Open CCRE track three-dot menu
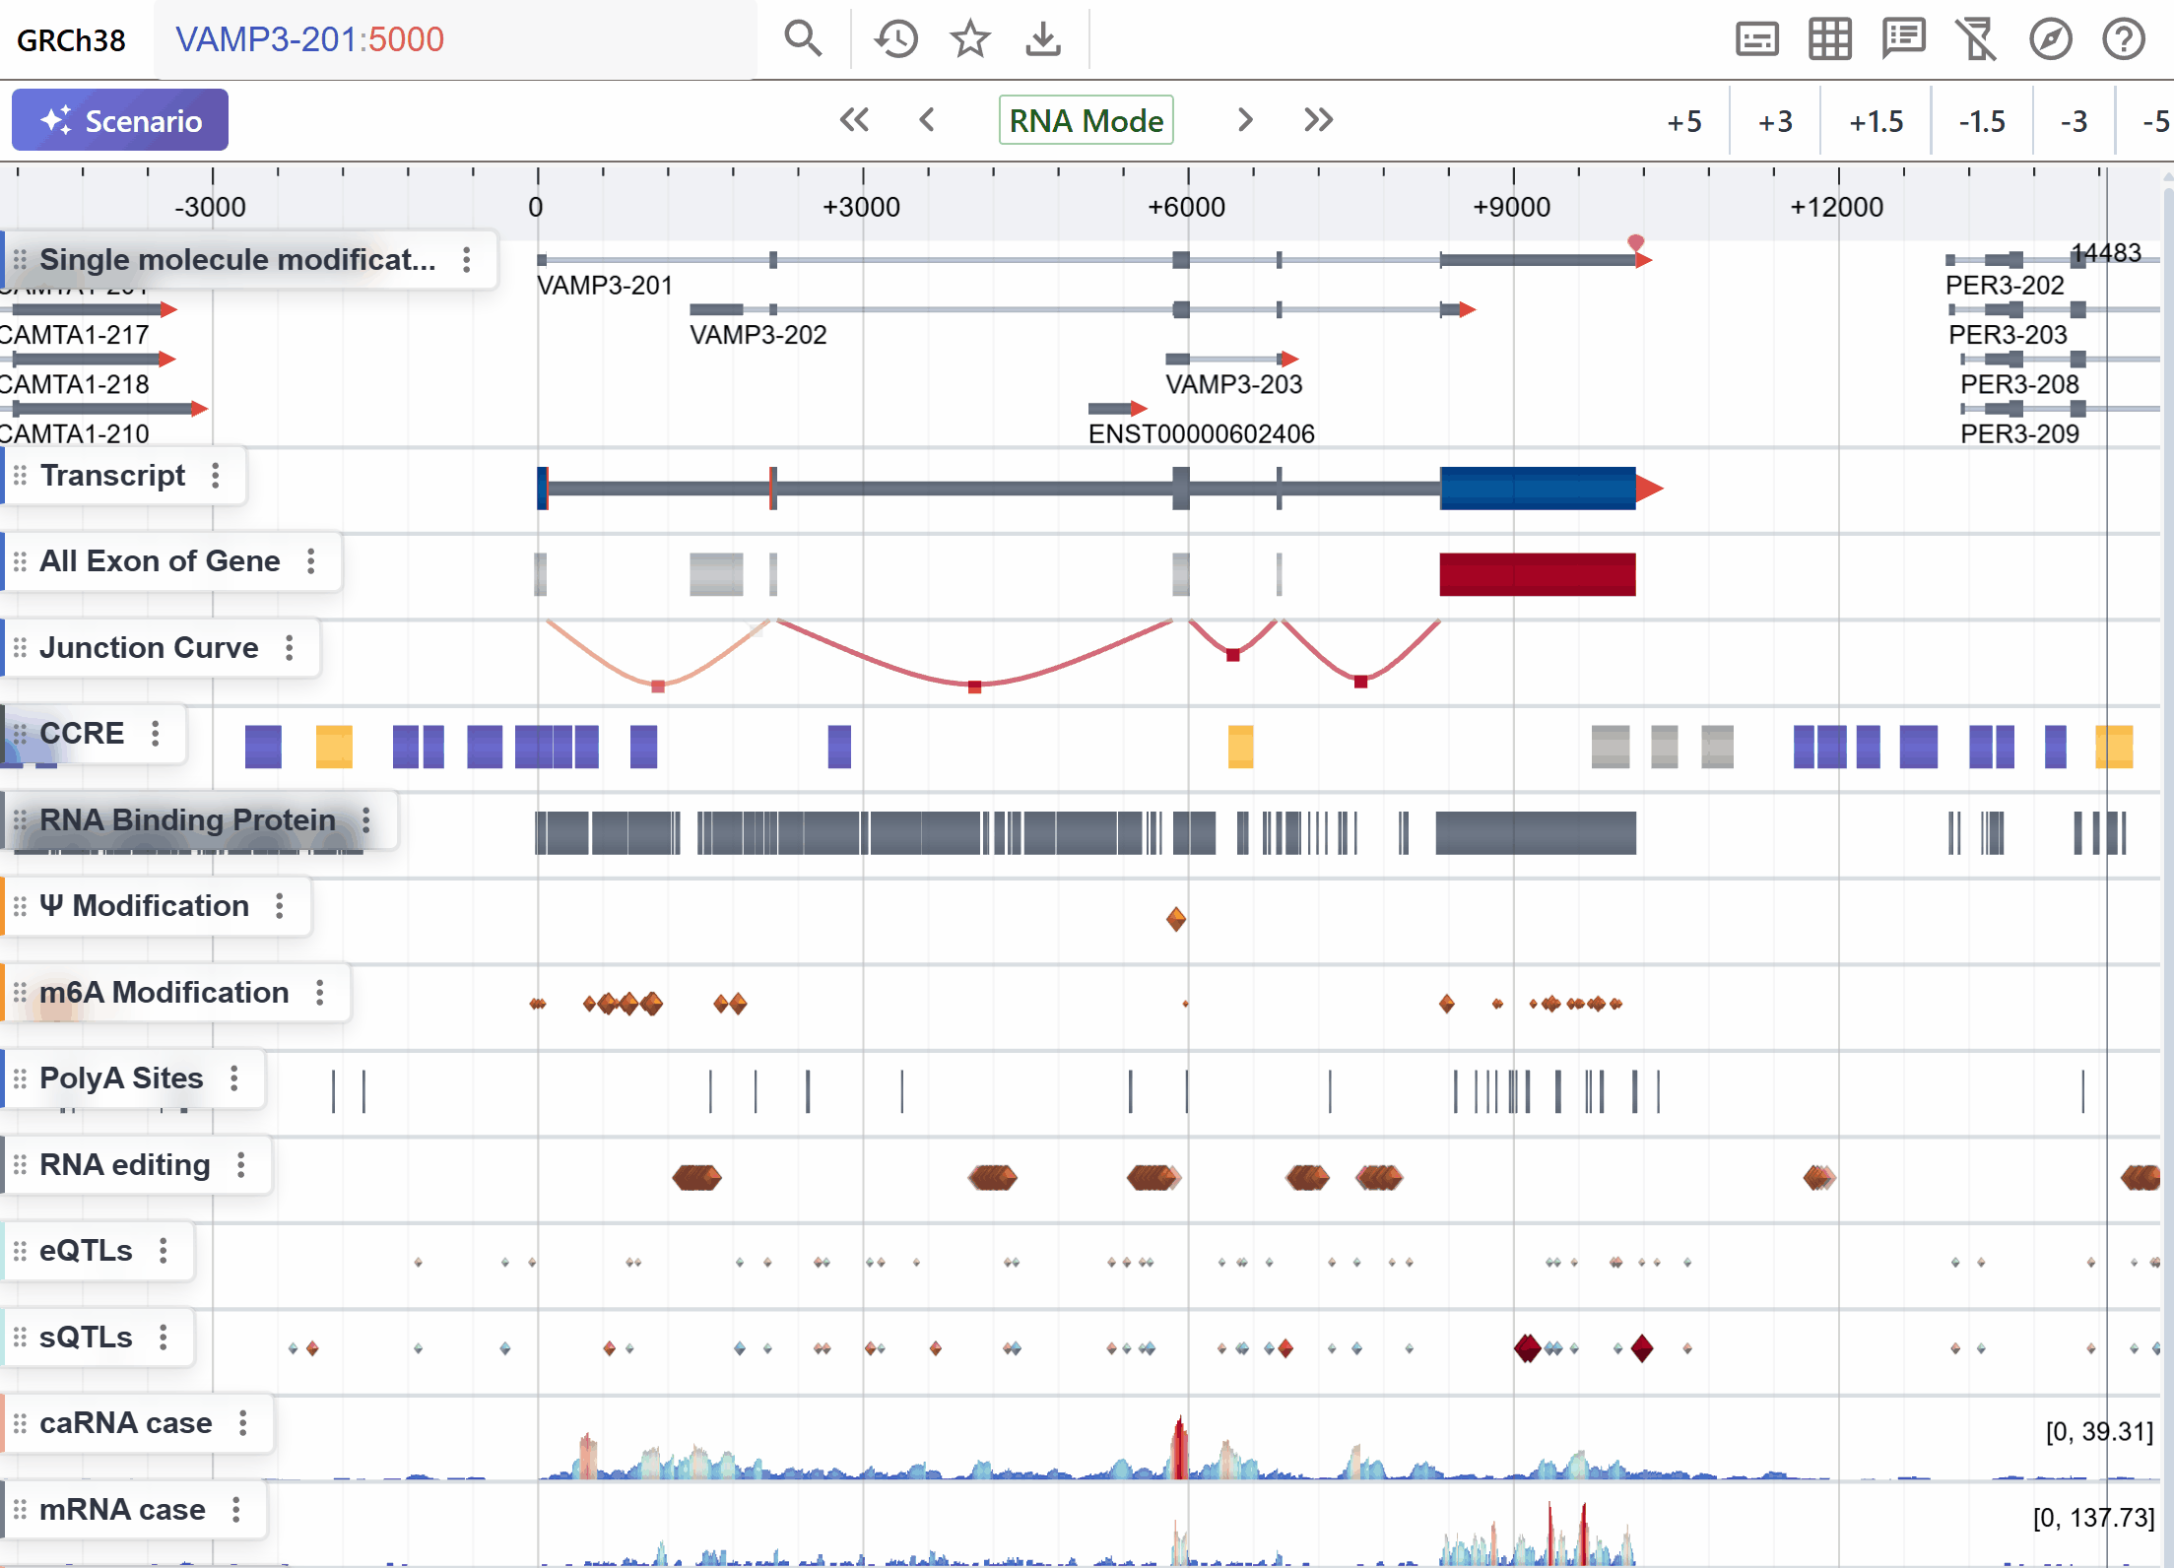 156,734
